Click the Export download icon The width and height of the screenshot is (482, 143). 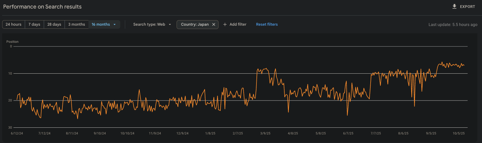pyautogui.click(x=454, y=6)
